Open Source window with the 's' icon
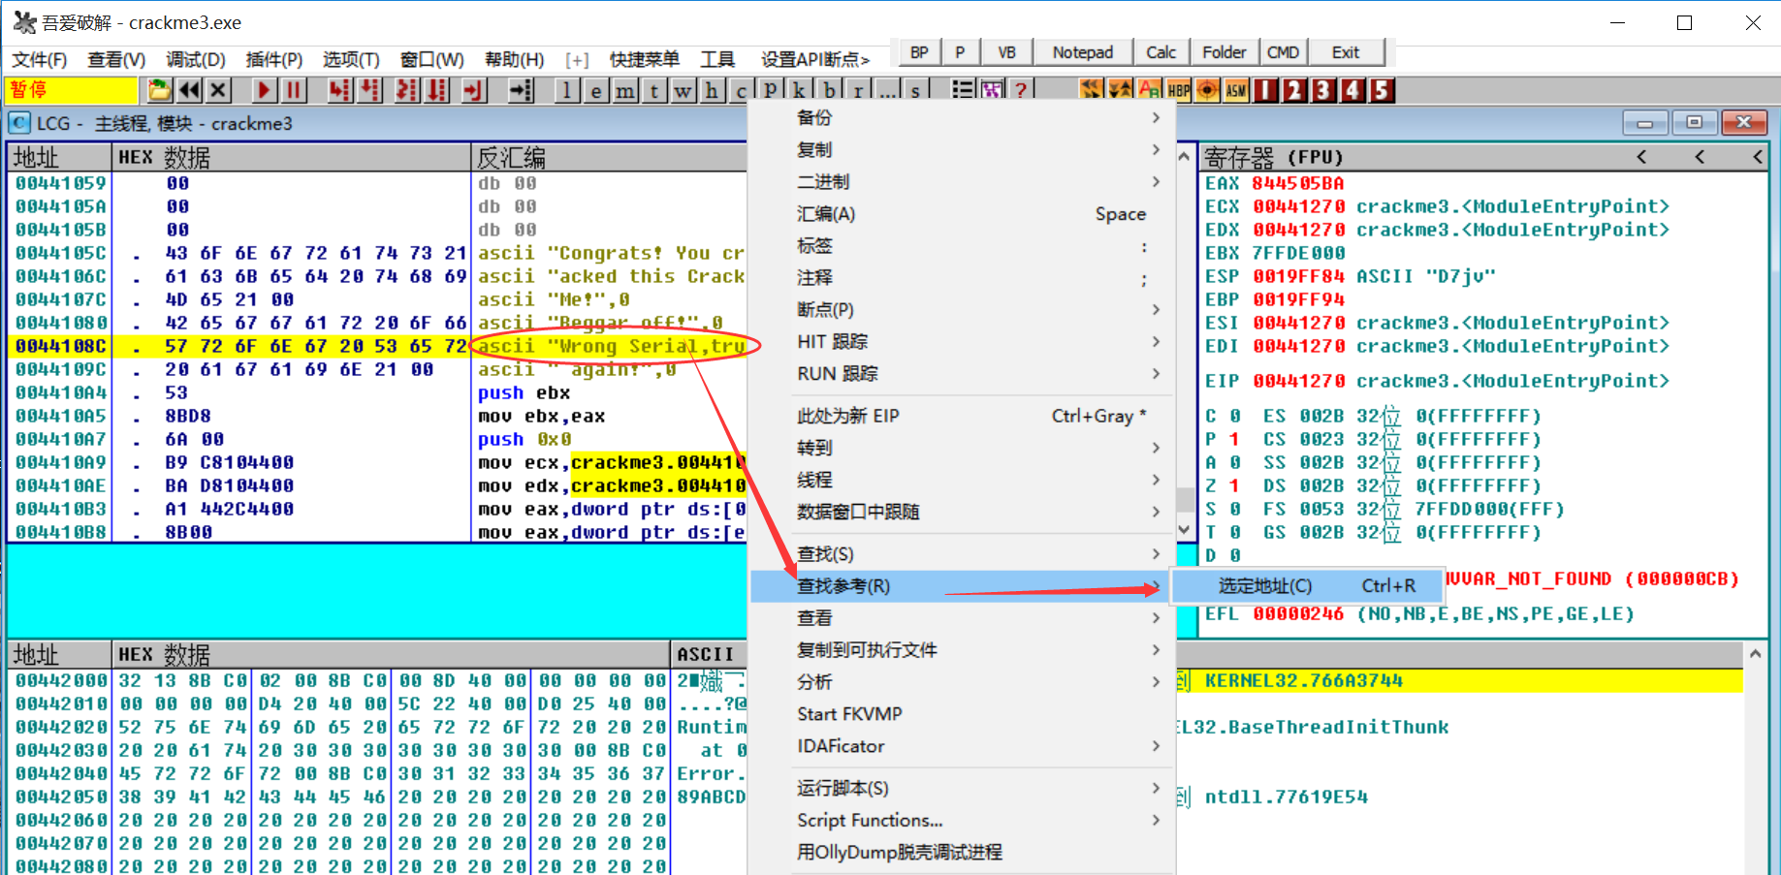This screenshot has height=875, width=1781. click(915, 90)
